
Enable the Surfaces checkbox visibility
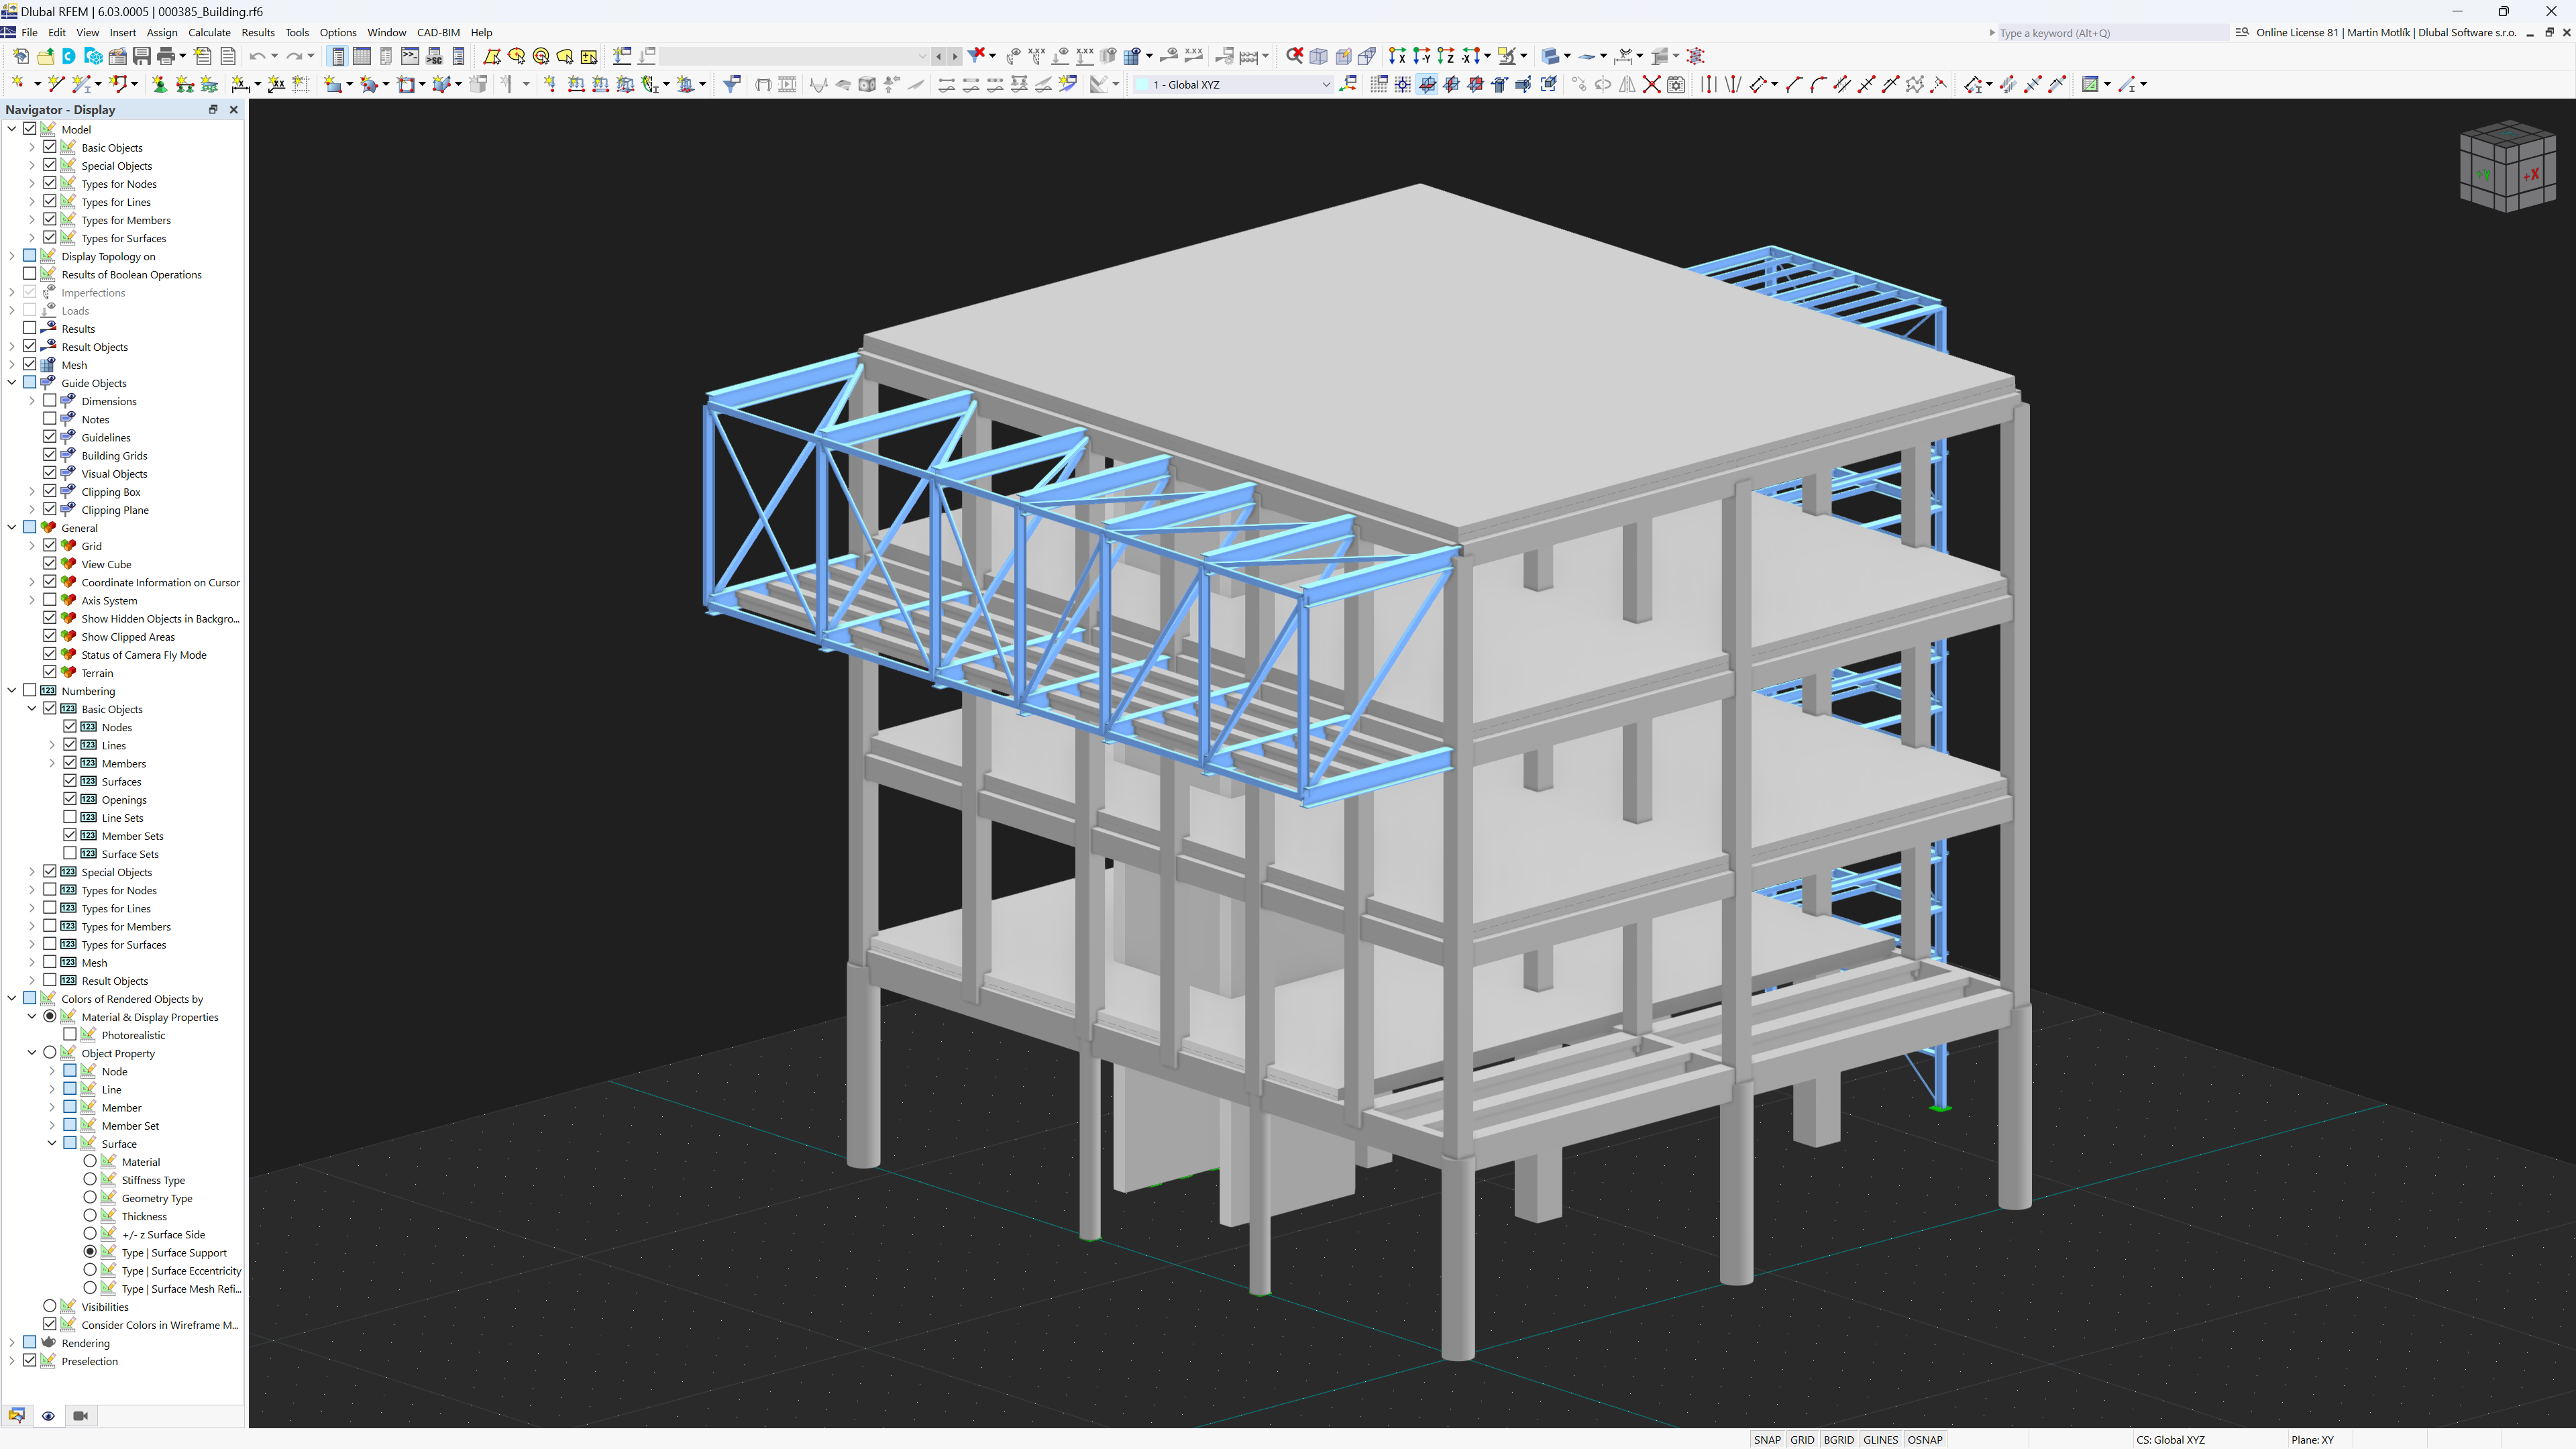point(70,780)
